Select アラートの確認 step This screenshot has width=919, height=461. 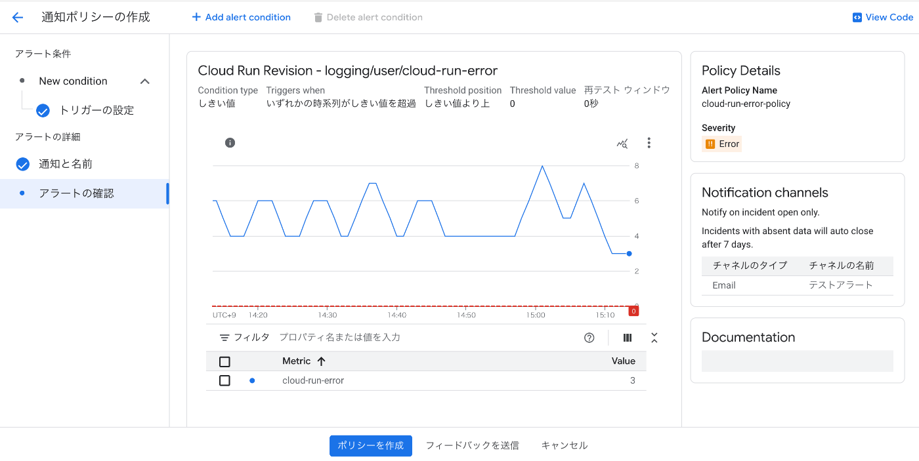point(84,193)
